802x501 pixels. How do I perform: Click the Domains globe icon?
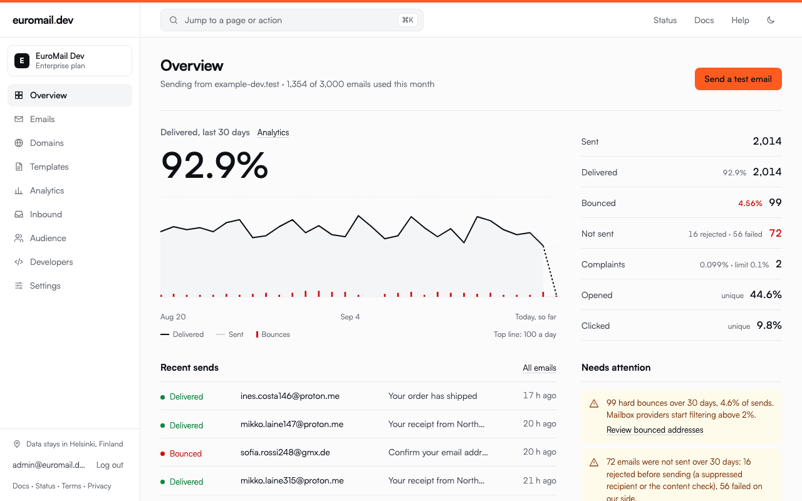pos(19,143)
